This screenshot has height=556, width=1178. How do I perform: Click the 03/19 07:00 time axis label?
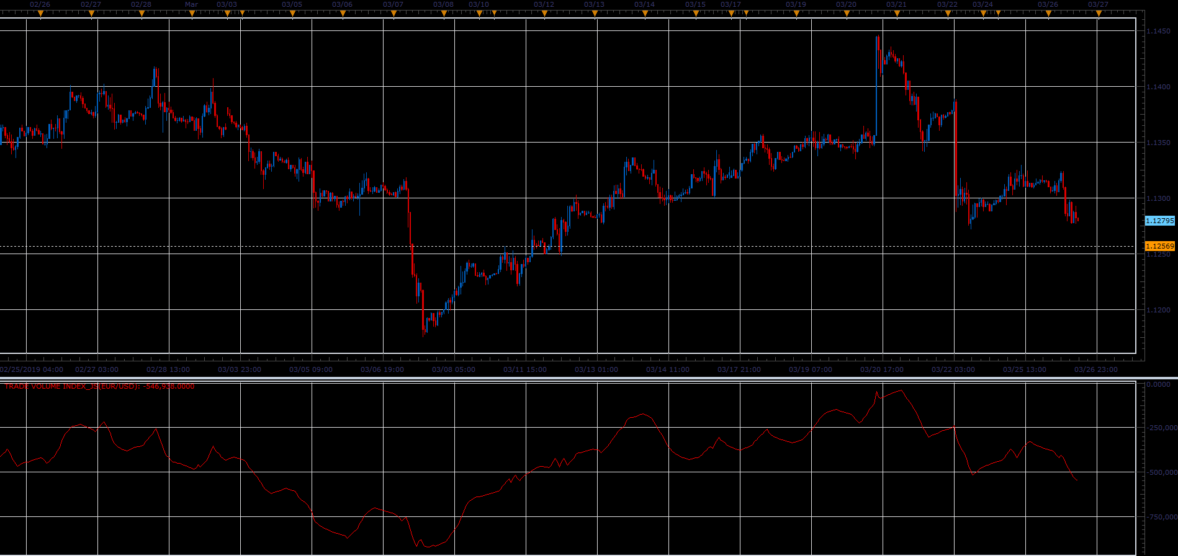pos(811,369)
